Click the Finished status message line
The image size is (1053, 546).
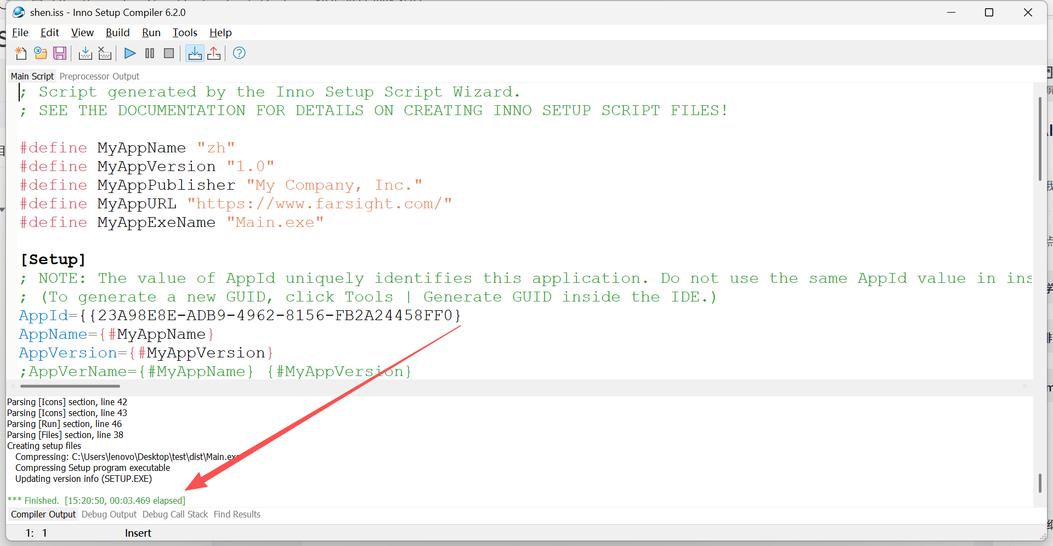(97, 501)
